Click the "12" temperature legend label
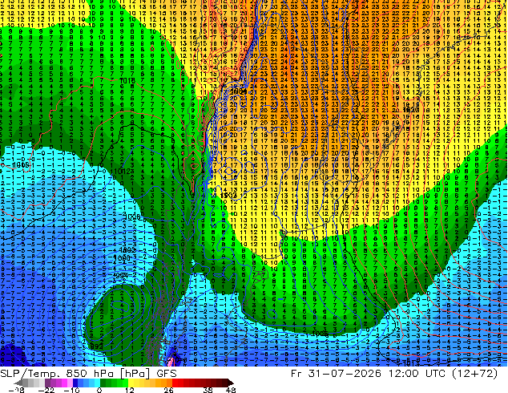The width and height of the screenshot is (508, 393). (130, 390)
